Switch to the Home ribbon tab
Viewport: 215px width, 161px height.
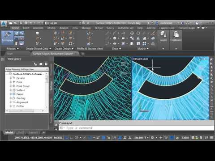pos(15,28)
